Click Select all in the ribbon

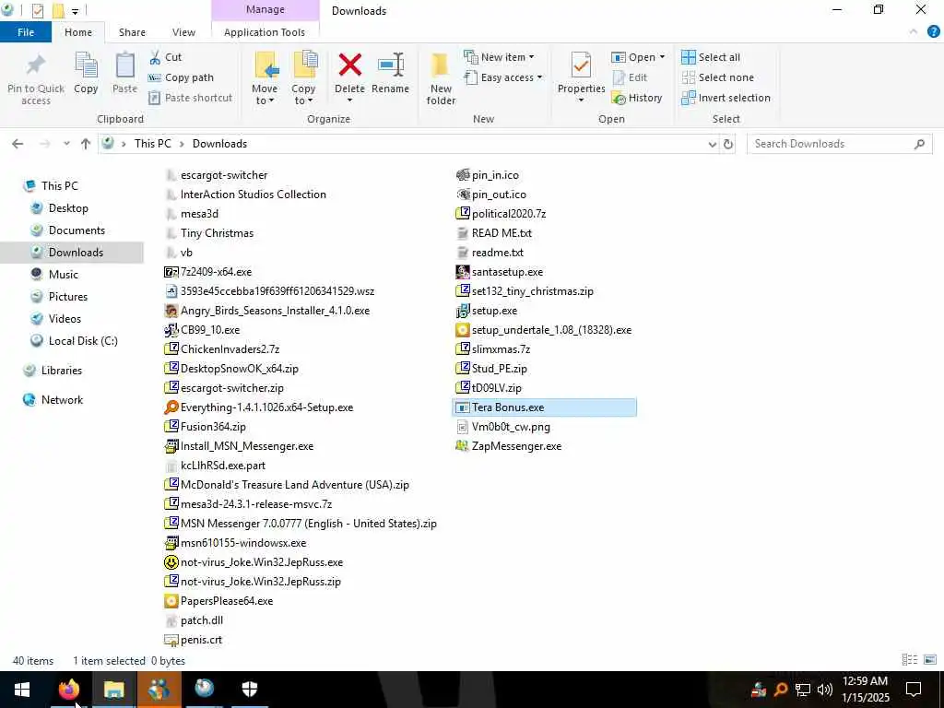click(711, 57)
